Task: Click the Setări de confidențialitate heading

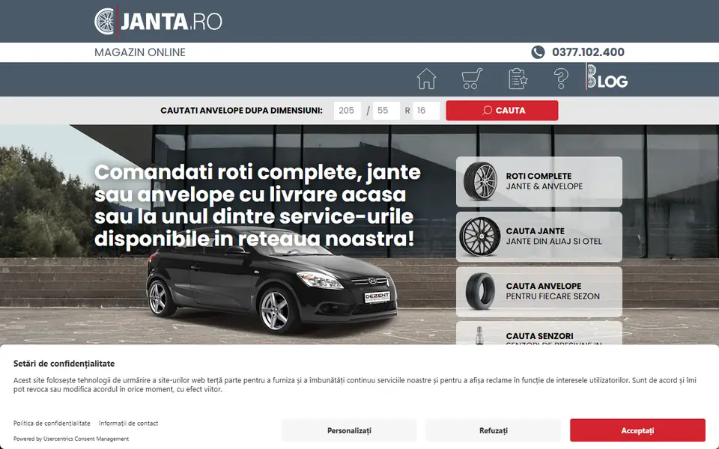Action: pos(64,364)
